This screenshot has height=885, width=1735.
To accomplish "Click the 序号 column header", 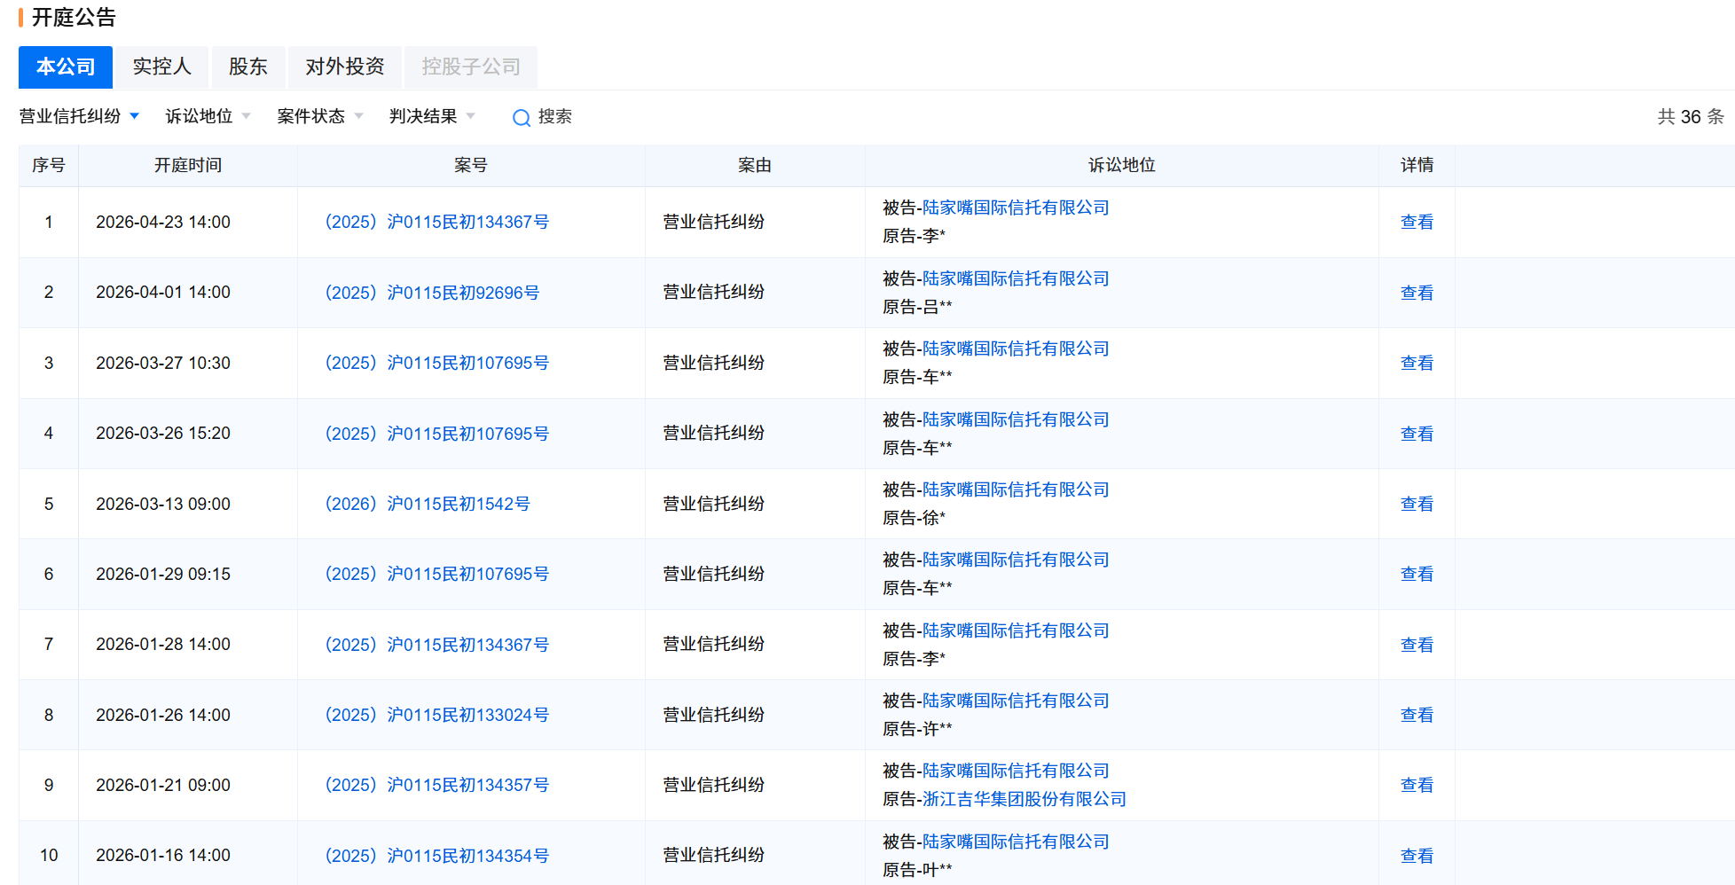I will tap(49, 166).
